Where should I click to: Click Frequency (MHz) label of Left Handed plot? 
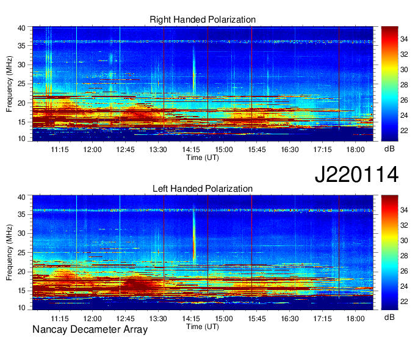pyautogui.click(x=9, y=253)
